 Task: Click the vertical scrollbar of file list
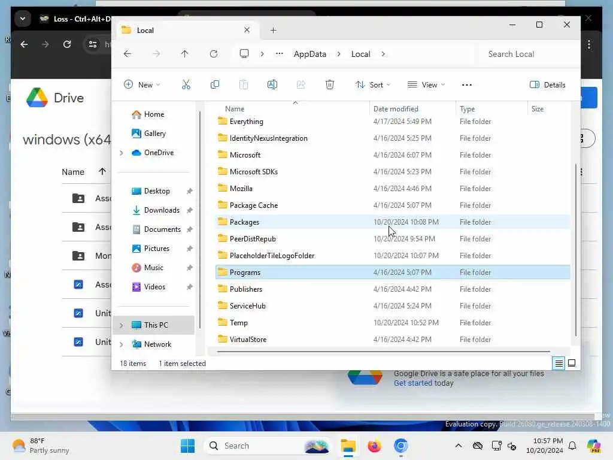point(575,250)
